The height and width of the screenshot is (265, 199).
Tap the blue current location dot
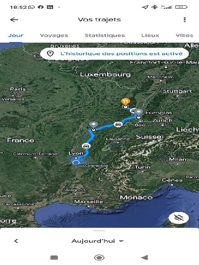76,162
